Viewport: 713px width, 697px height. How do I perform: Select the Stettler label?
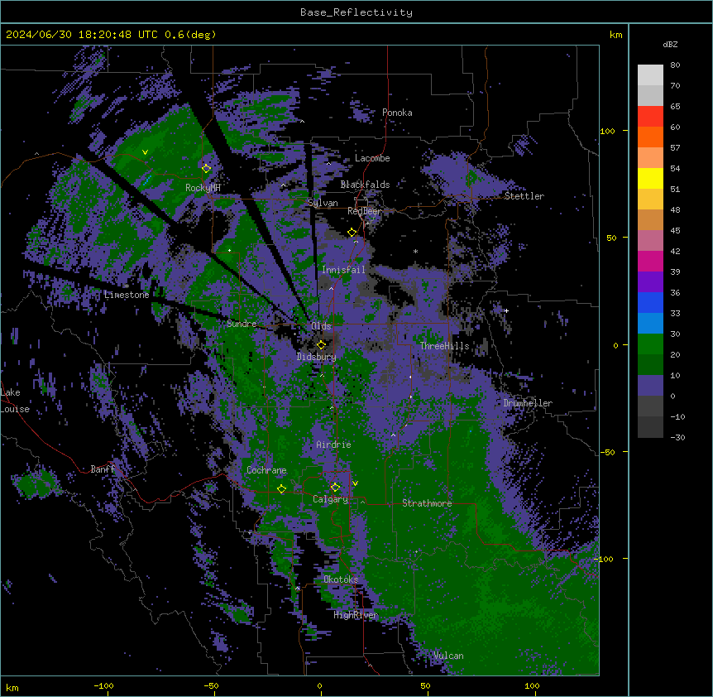(524, 196)
